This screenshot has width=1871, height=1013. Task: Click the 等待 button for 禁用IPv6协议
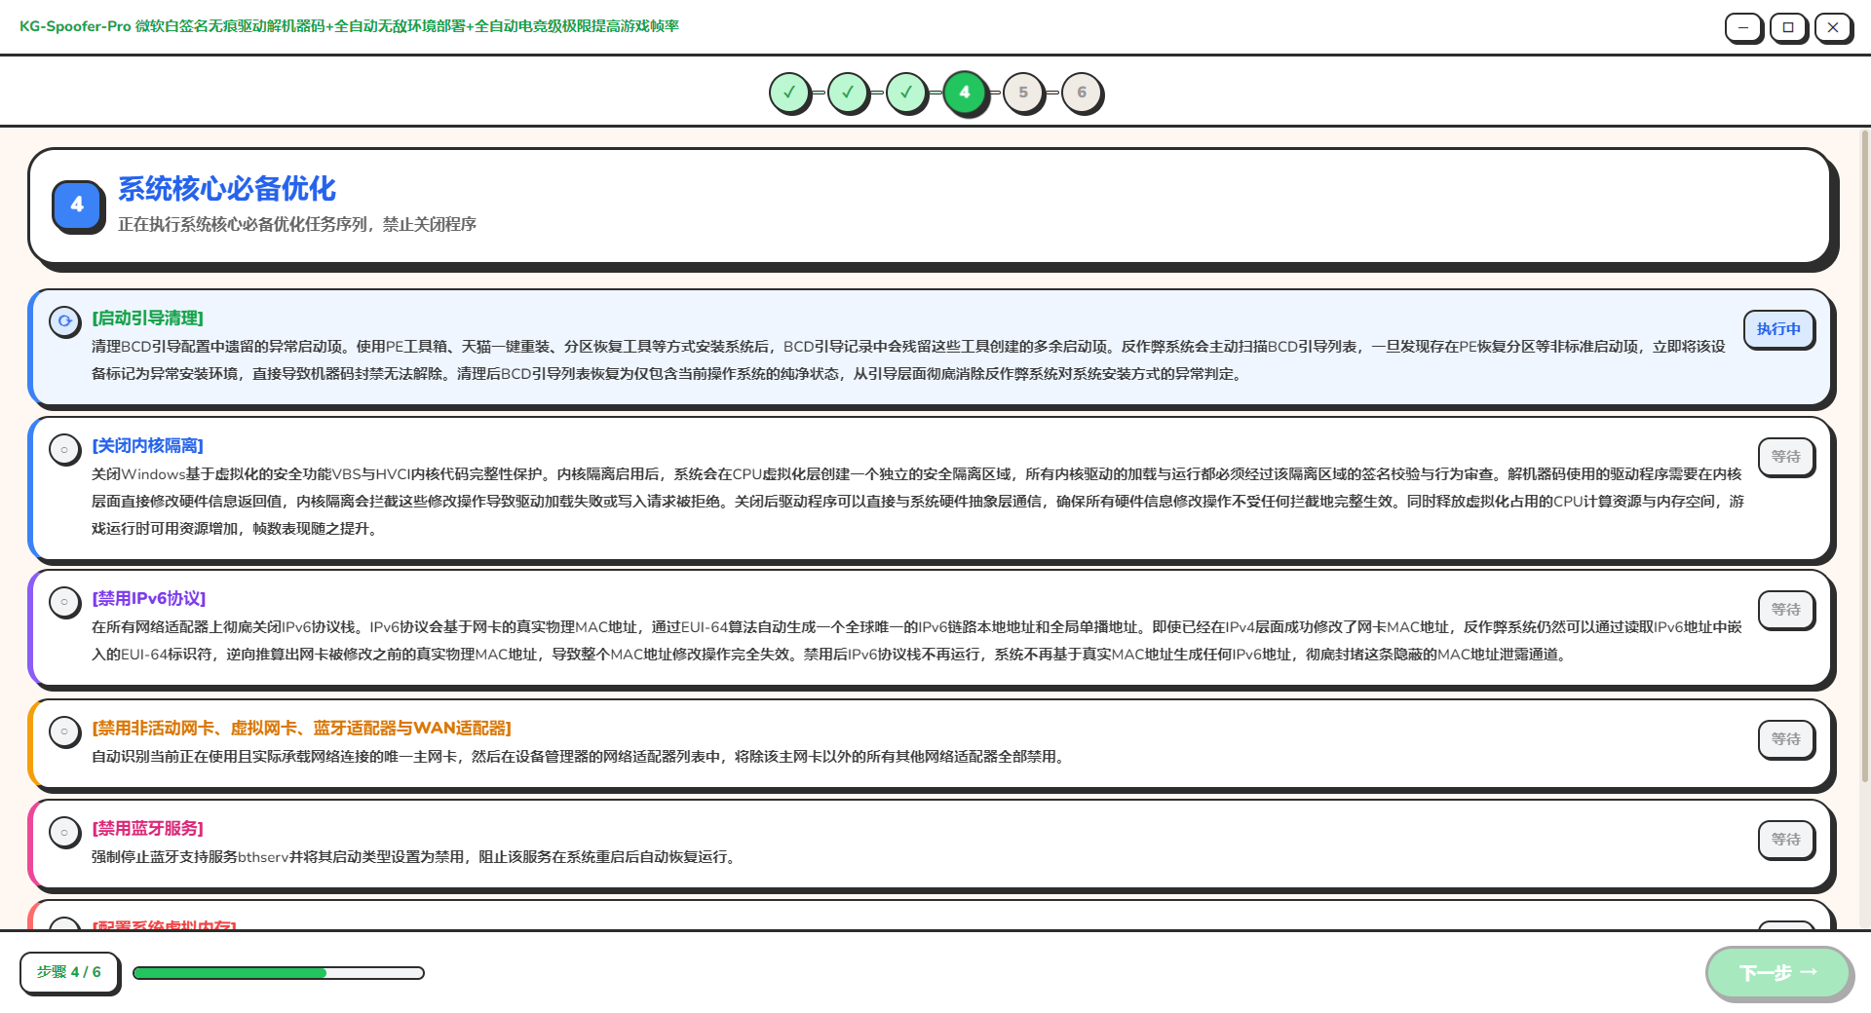click(x=1785, y=609)
